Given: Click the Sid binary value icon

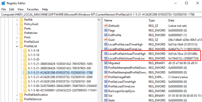Looking at the screenshot, I should coord(106,96).
